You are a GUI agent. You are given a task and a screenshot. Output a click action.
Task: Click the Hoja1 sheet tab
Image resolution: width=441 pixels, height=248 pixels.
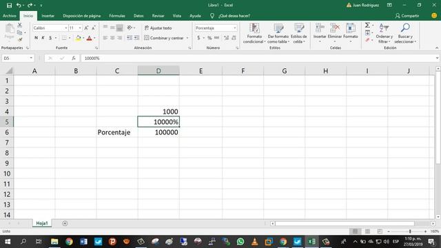(42, 223)
